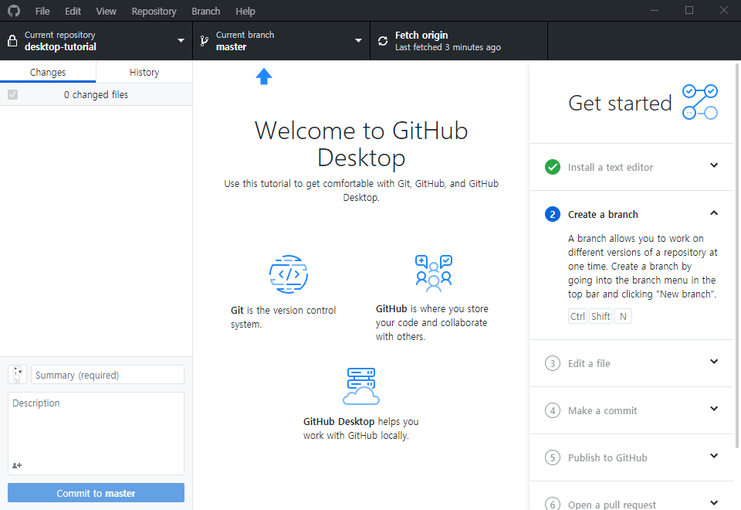741x510 pixels.
Task: Click the Get started branching illustration icon
Action: [x=700, y=101]
